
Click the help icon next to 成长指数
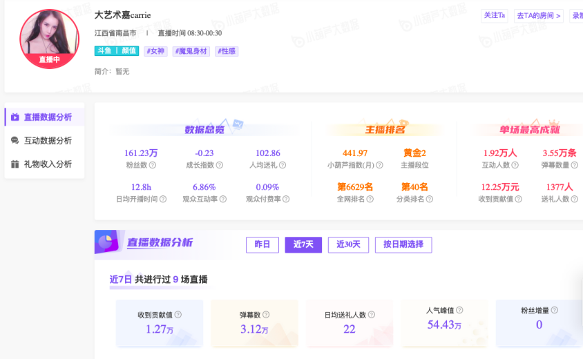tap(220, 165)
